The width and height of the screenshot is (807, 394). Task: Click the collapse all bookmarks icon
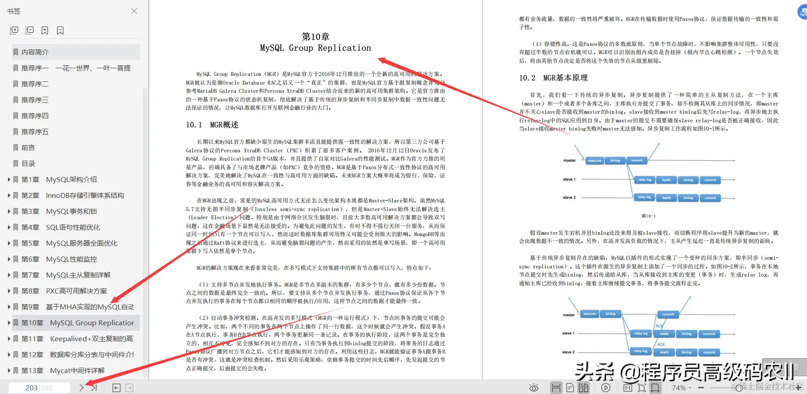point(30,30)
